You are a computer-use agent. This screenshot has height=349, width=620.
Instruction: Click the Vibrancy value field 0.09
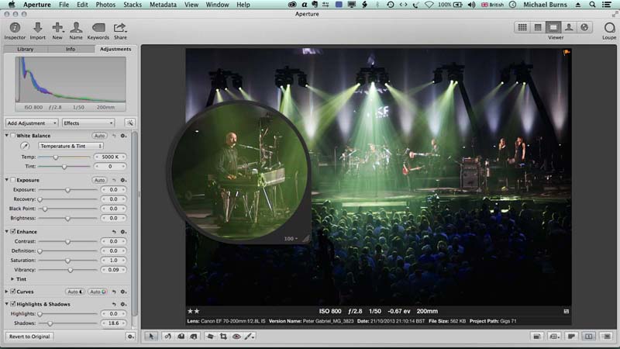point(113,270)
